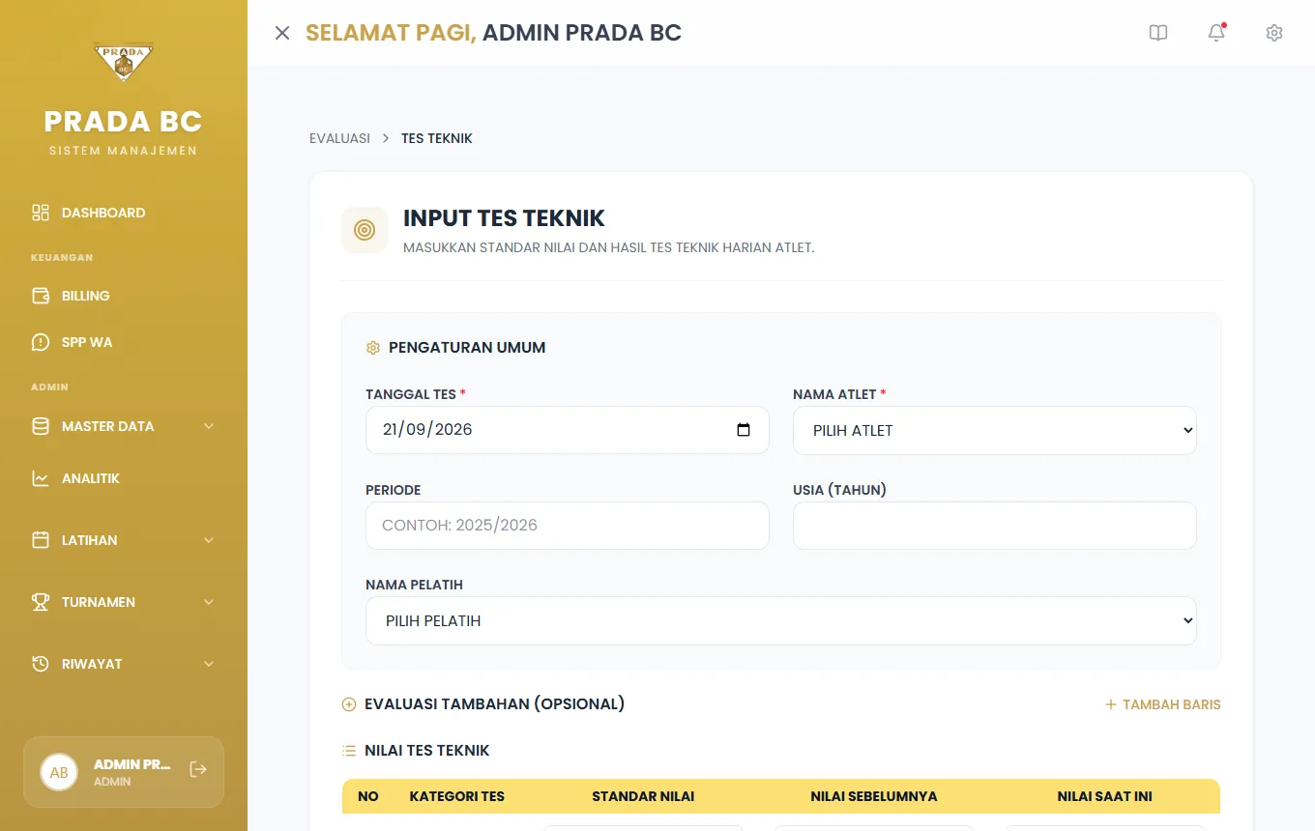Click the Kategori Tes column header
The height and width of the screenshot is (831, 1315).
tap(457, 796)
